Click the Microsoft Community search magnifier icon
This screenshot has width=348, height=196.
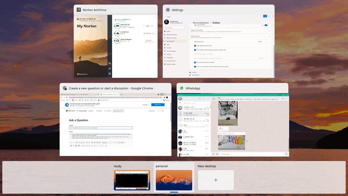pyautogui.click(x=159, y=111)
